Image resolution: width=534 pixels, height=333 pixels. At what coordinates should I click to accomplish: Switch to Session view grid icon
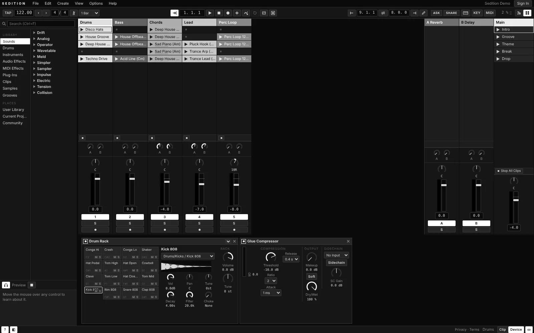point(527,13)
